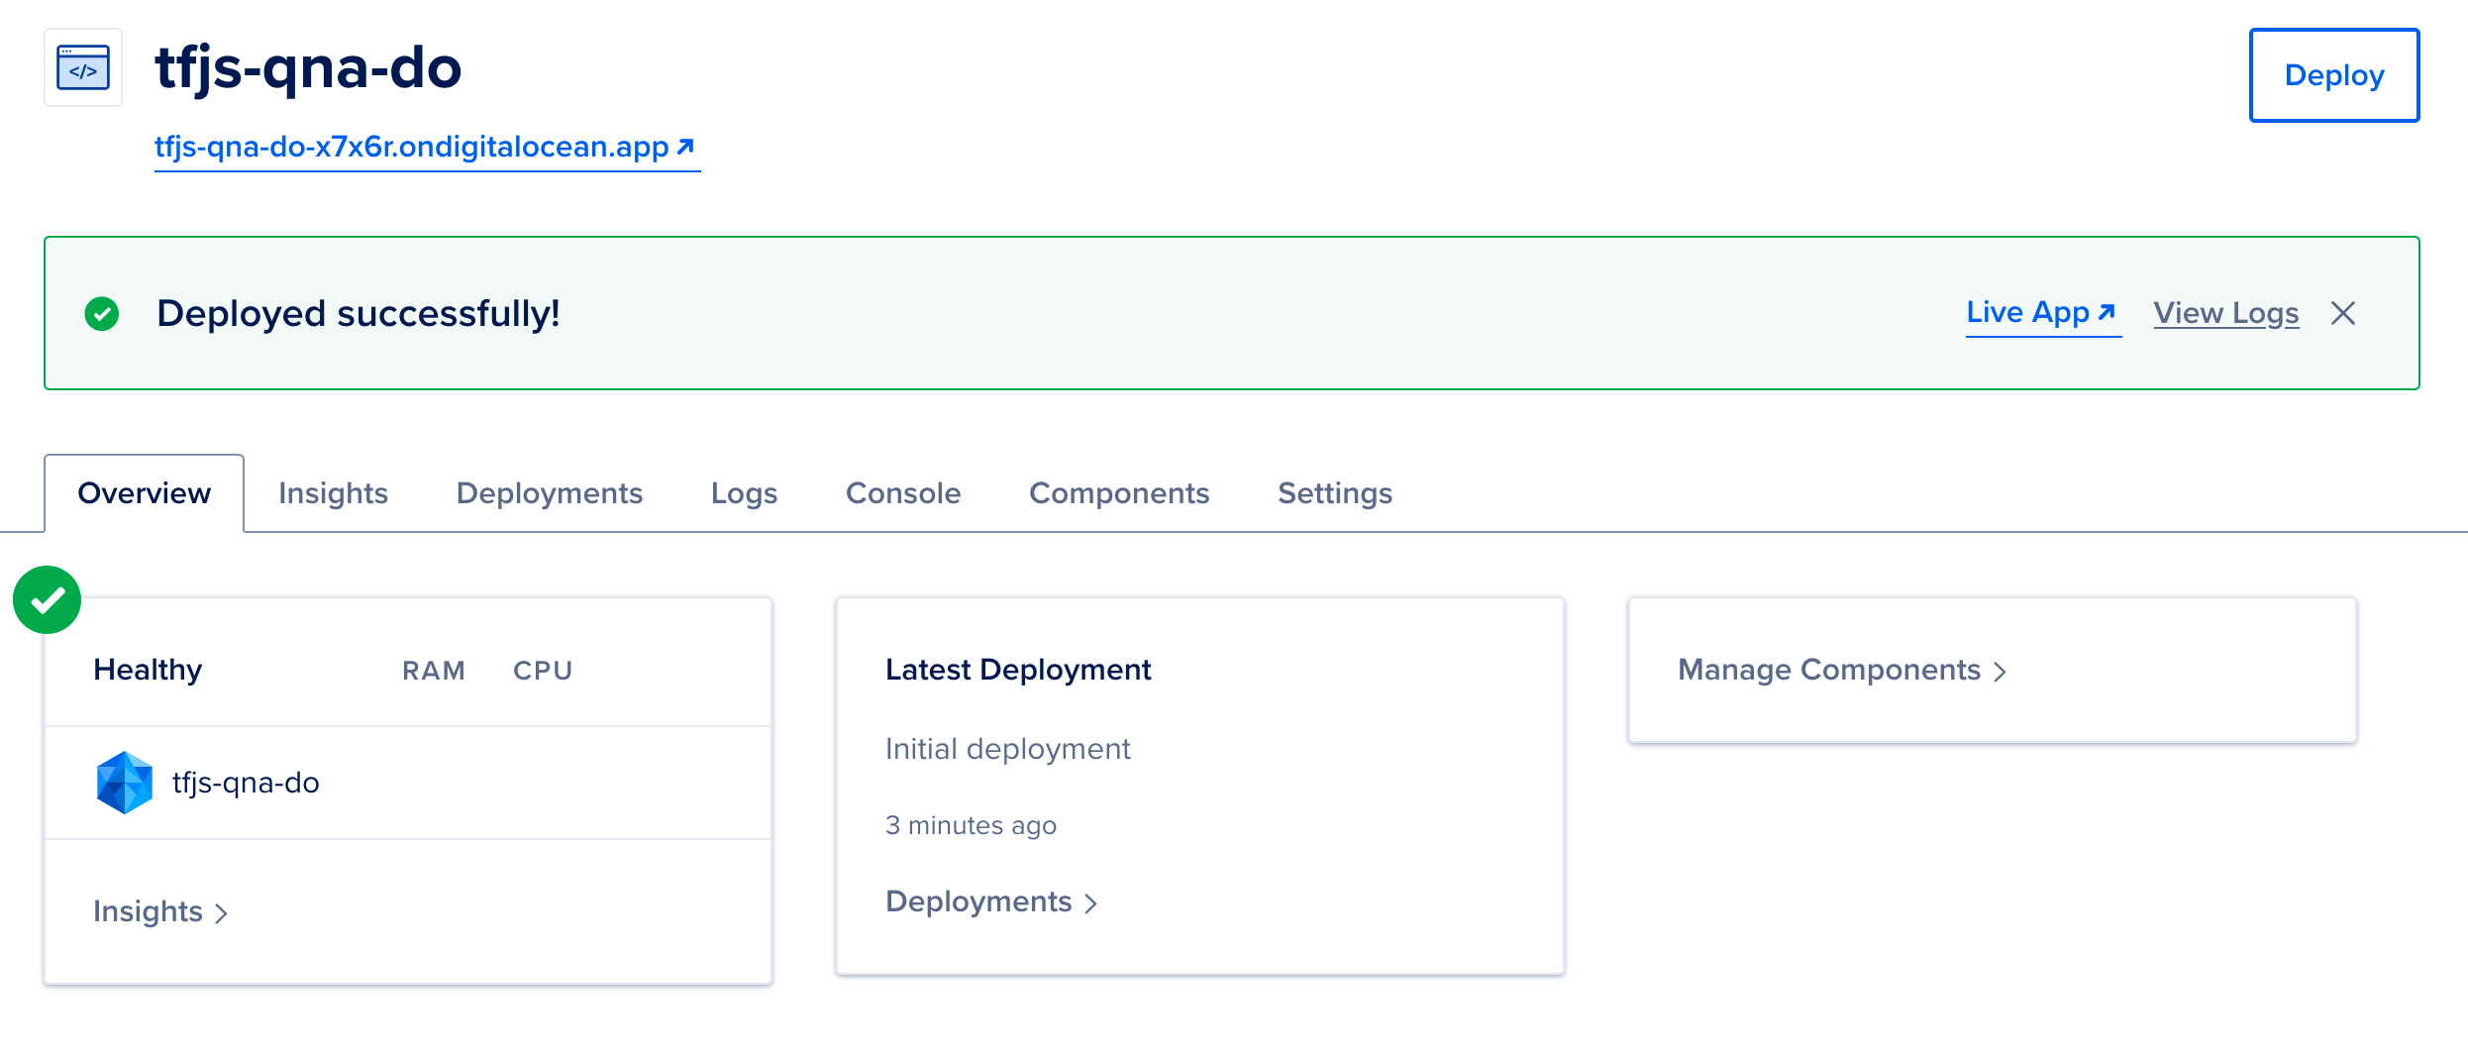Open View Logs link in banner
Screen dimensions: 2468x1056
point(2226,313)
